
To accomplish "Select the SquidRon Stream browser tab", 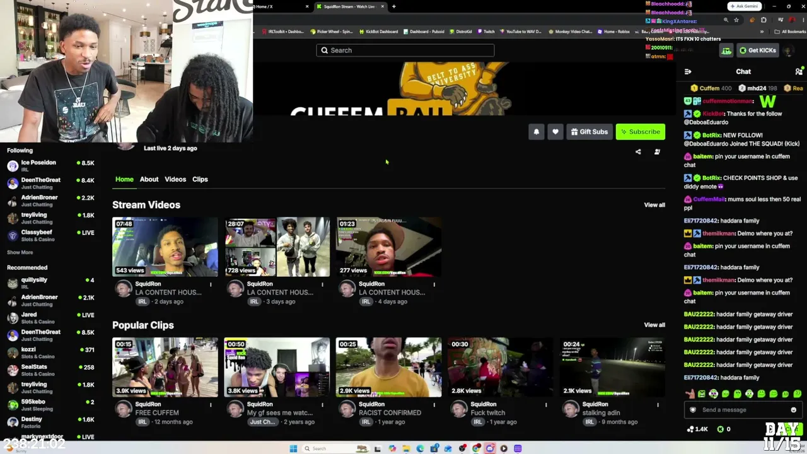I will [349, 6].
